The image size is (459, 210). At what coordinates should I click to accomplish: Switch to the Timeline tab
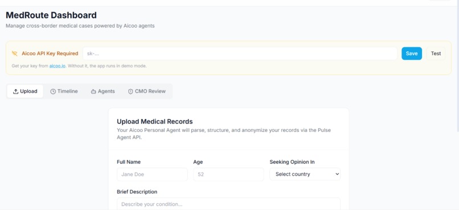point(64,91)
